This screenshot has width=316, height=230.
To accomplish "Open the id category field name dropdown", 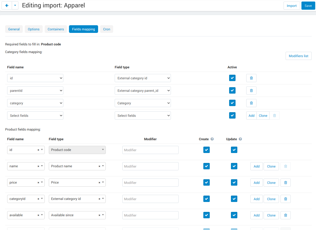I will (x=35, y=78).
